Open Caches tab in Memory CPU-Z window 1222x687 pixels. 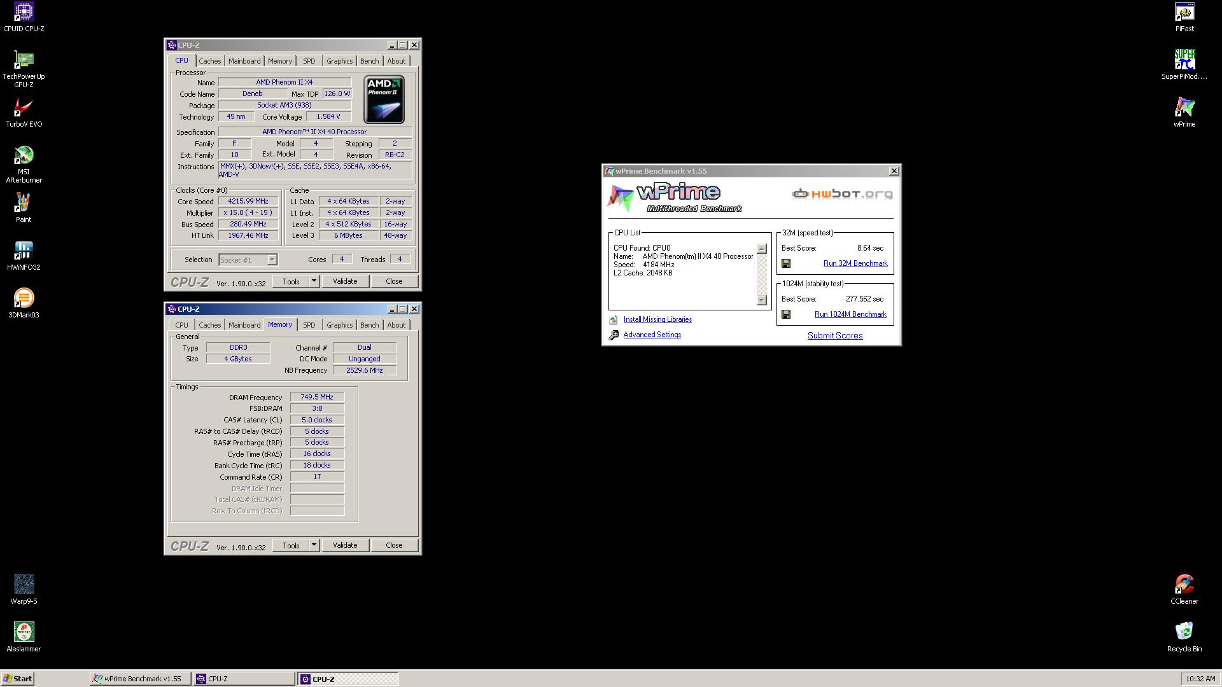(209, 325)
